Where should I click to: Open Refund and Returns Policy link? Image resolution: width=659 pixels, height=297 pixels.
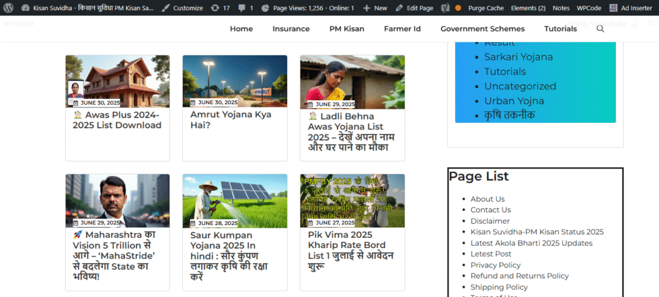[519, 276]
